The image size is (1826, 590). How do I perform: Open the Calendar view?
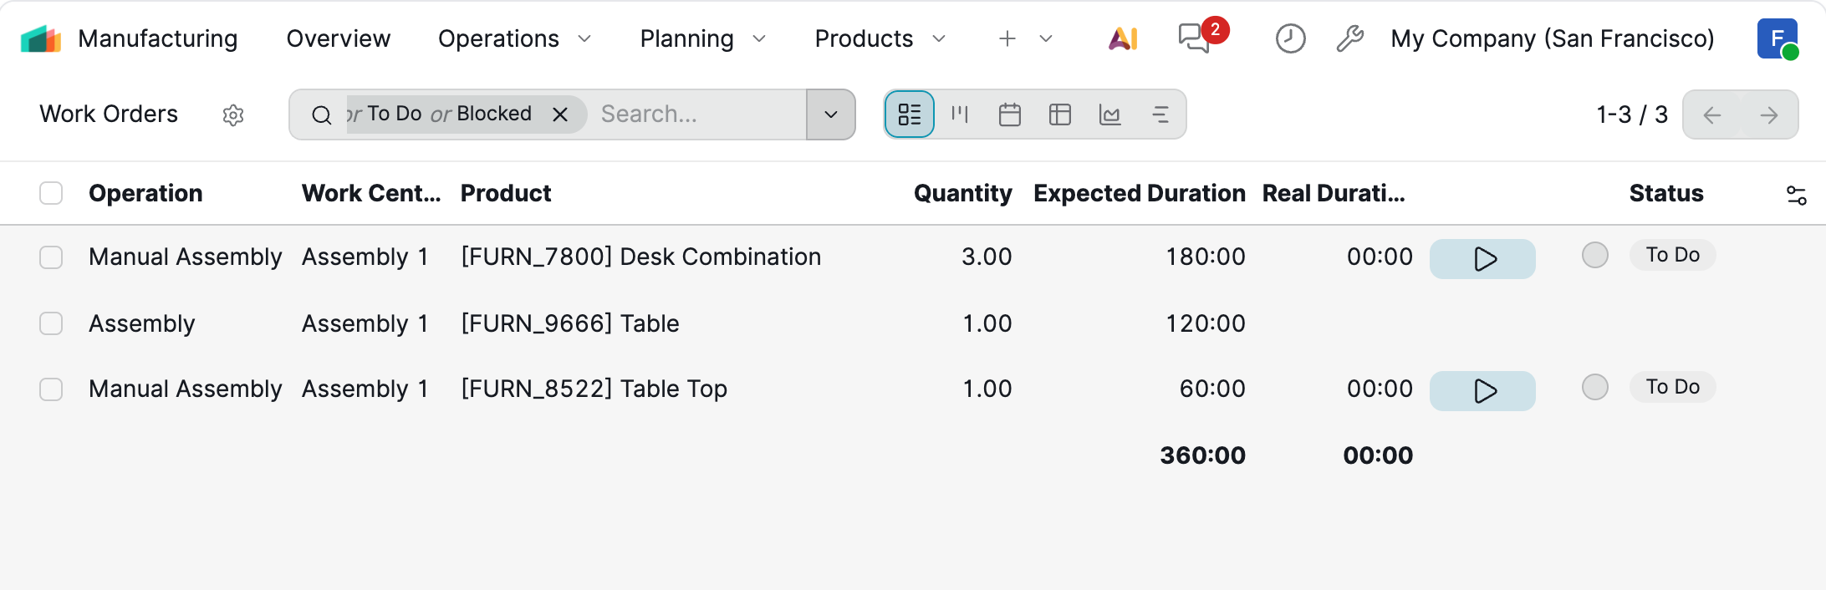(x=1010, y=114)
